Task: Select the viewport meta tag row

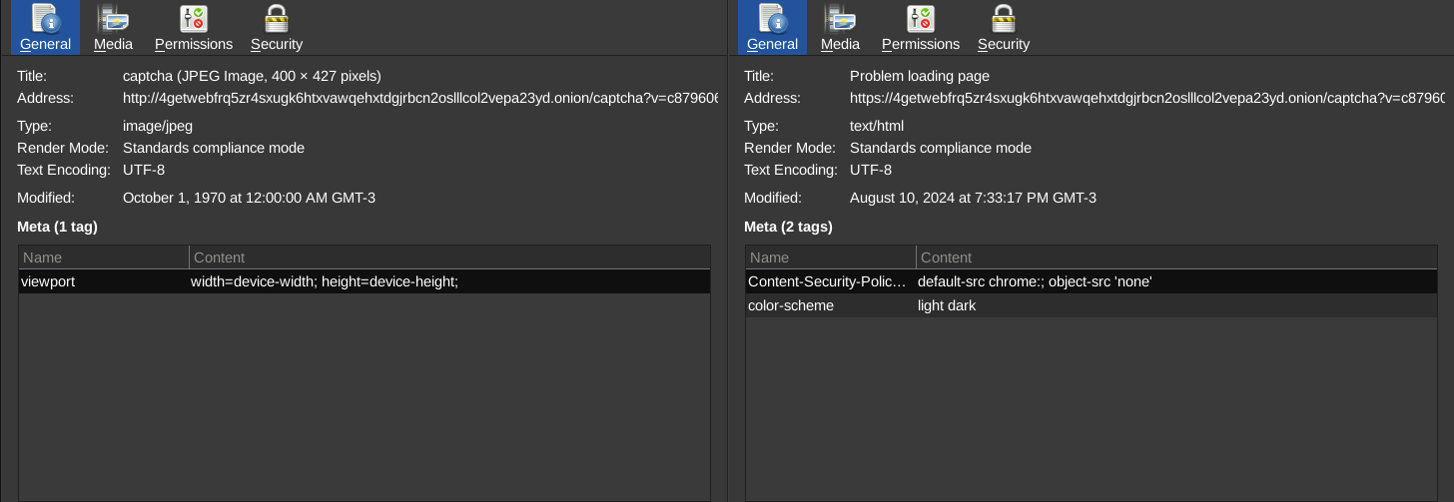Action: (364, 282)
